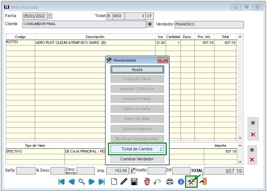Delete using the trash can icon
This screenshot has height=191, width=267.
(x=147, y=182)
